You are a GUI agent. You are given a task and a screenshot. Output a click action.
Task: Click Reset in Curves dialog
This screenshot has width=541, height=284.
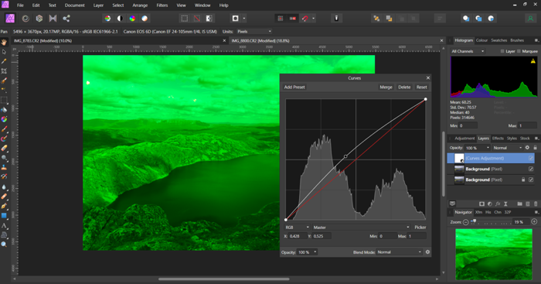[x=422, y=87]
